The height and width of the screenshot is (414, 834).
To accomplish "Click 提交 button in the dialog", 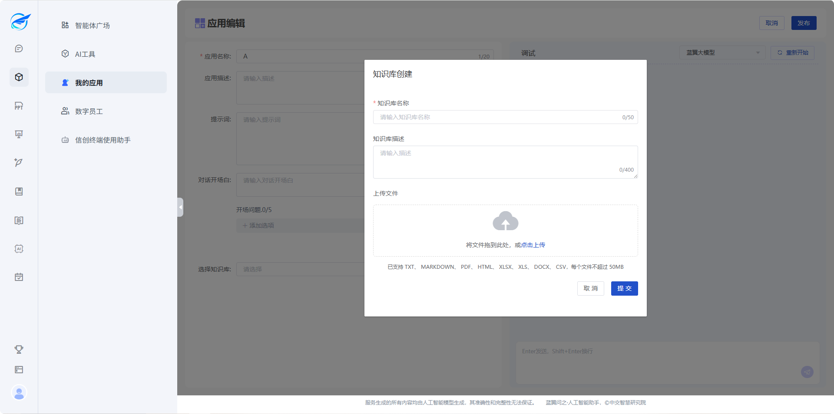I will coord(624,288).
